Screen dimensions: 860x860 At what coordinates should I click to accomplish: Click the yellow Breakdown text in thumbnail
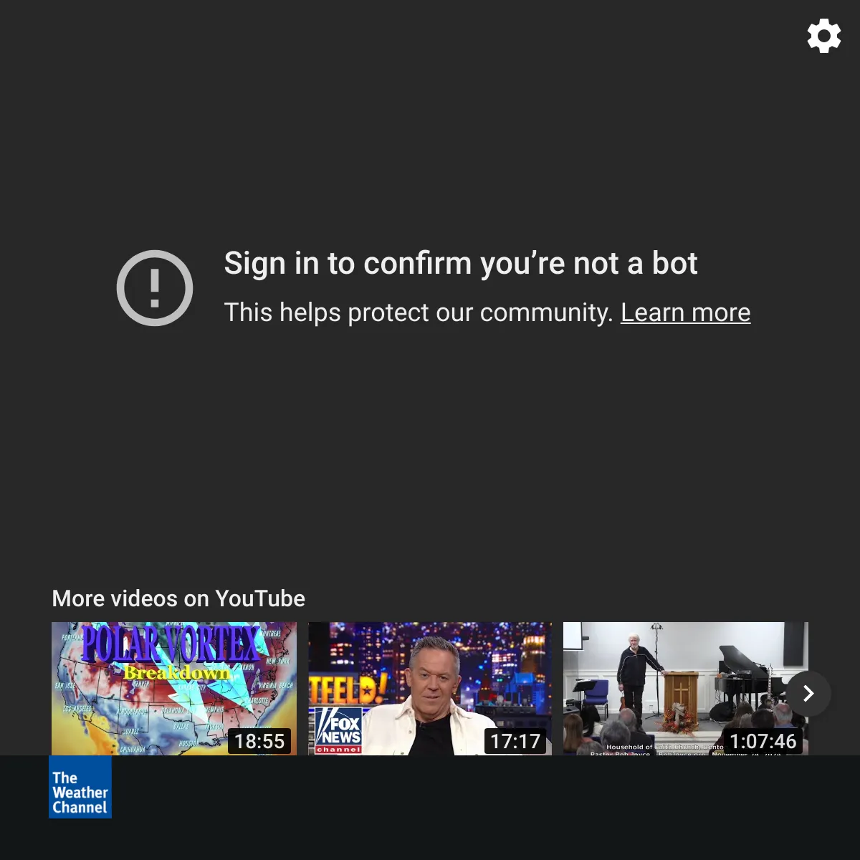click(177, 672)
